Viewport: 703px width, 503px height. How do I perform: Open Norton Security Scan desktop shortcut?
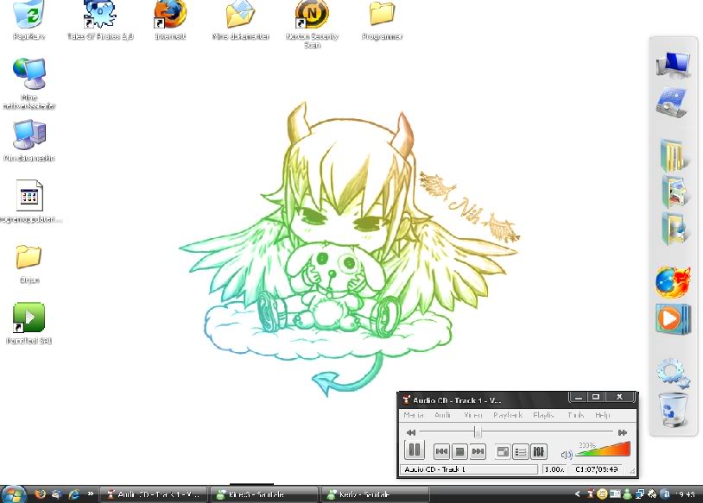[312, 16]
